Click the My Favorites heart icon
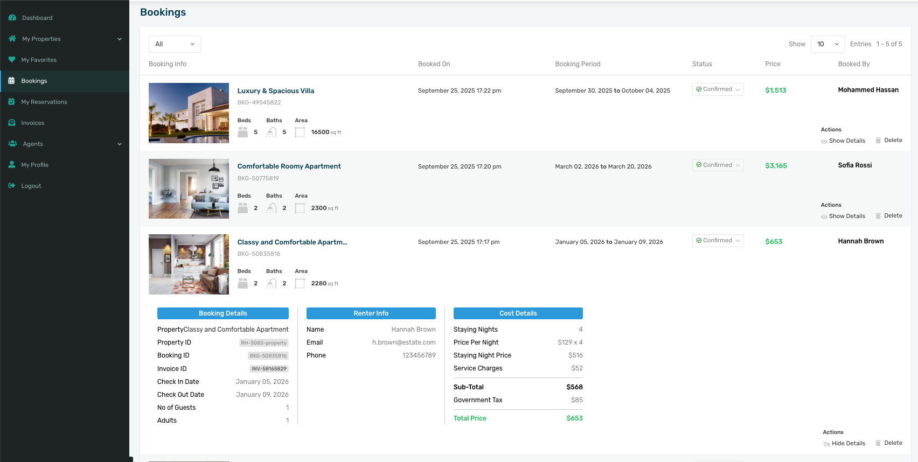 [x=12, y=60]
